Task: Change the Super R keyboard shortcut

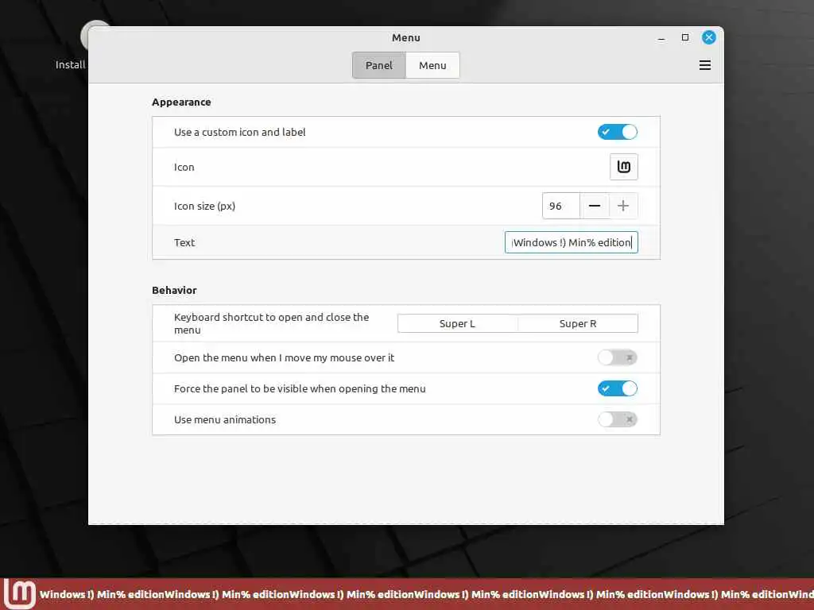Action: [x=578, y=324]
